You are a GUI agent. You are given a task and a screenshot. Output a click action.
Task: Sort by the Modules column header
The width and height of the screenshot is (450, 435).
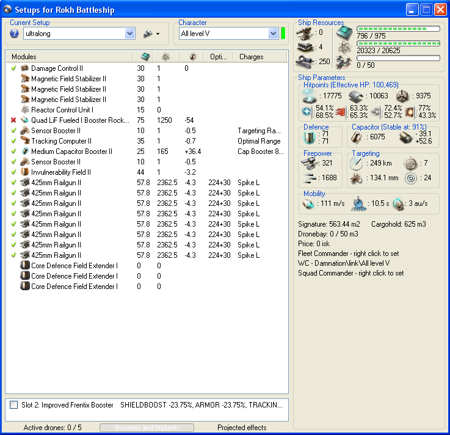(x=24, y=57)
